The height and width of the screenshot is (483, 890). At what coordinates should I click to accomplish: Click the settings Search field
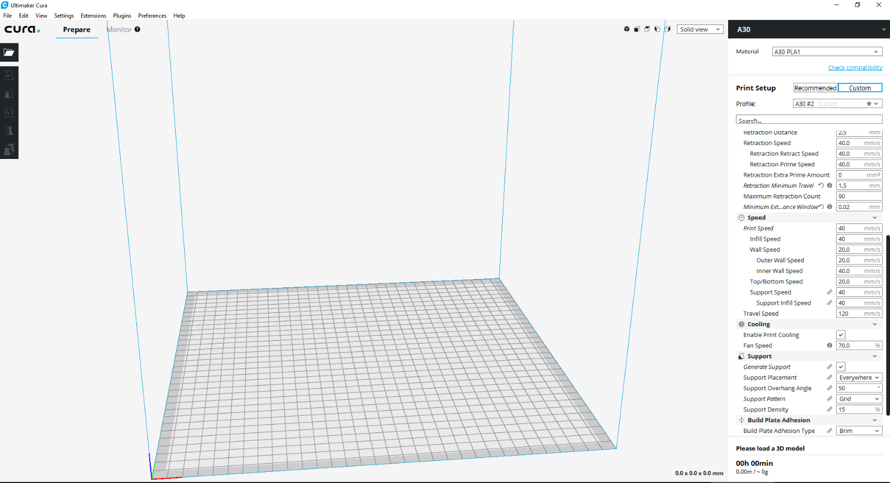pyautogui.click(x=809, y=120)
